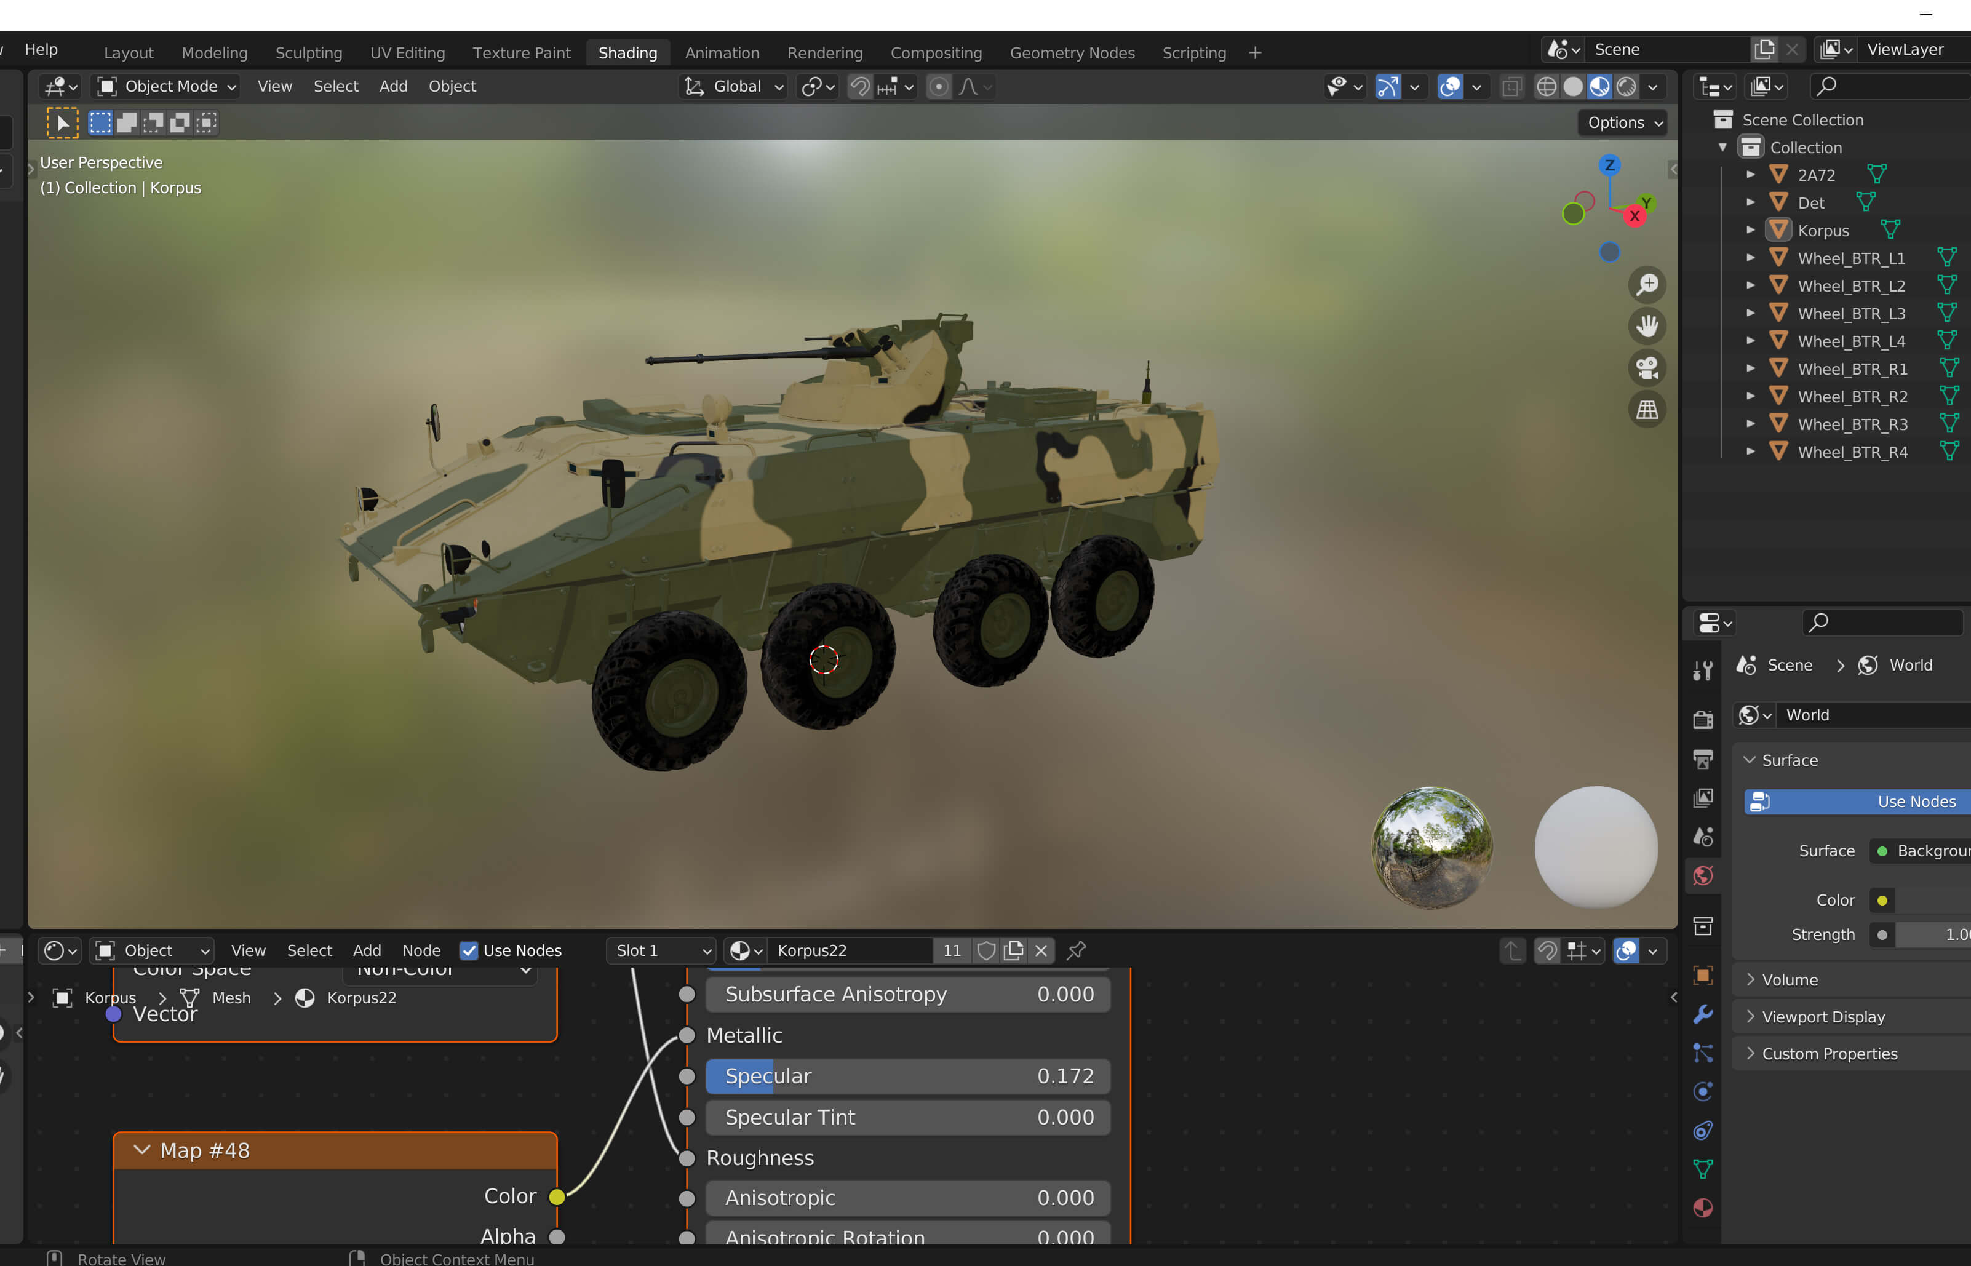Expand the Volume panel
The image size is (1971, 1266).
click(x=1750, y=980)
